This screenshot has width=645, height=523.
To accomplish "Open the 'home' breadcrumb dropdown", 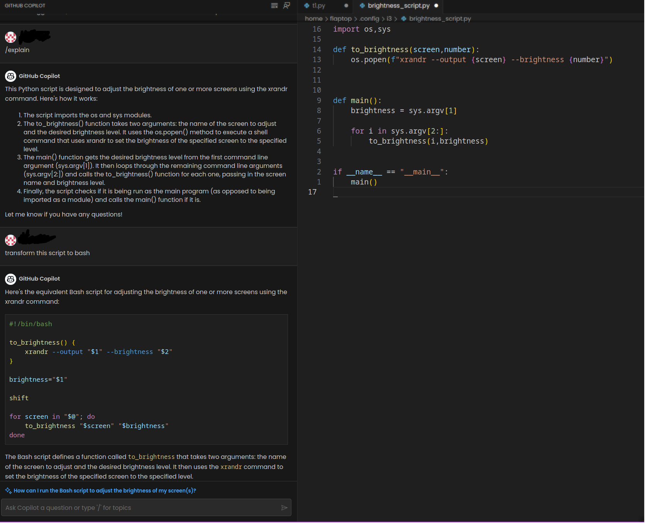I will pyautogui.click(x=313, y=19).
